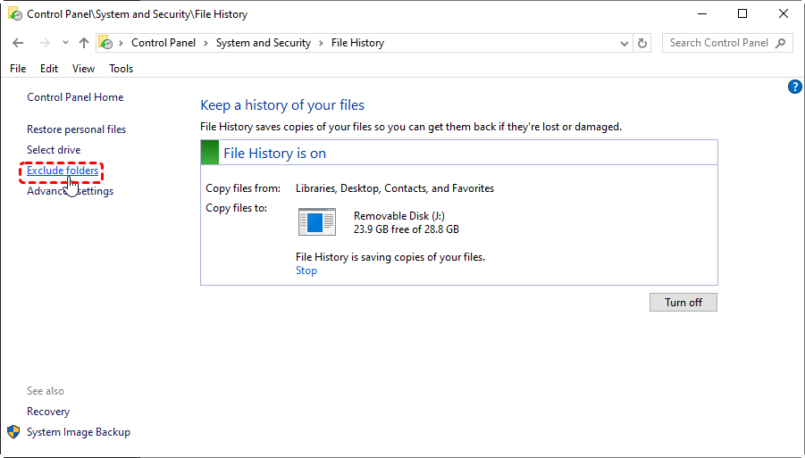This screenshot has height=458, width=805.
Task: Click the Stop link
Action: 306,271
